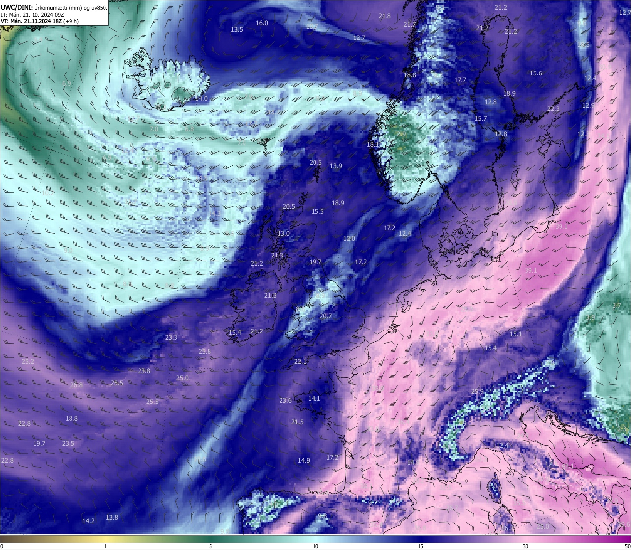The width and height of the screenshot is (631, 550).
Task: Click the 20.7 value over England
Action: click(325, 316)
